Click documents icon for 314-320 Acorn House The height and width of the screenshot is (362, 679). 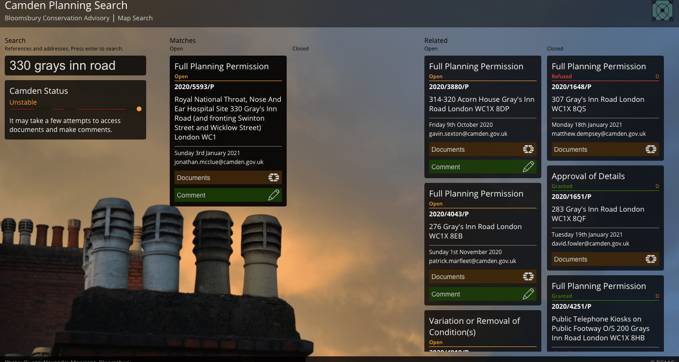(528, 149)
